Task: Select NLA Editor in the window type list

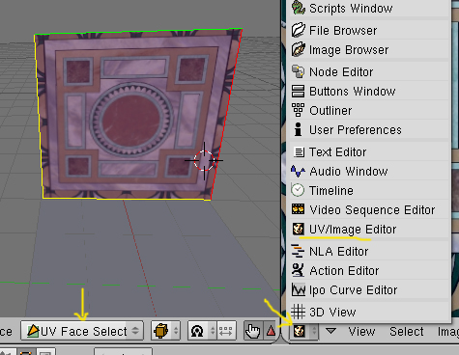Action: 369,251
